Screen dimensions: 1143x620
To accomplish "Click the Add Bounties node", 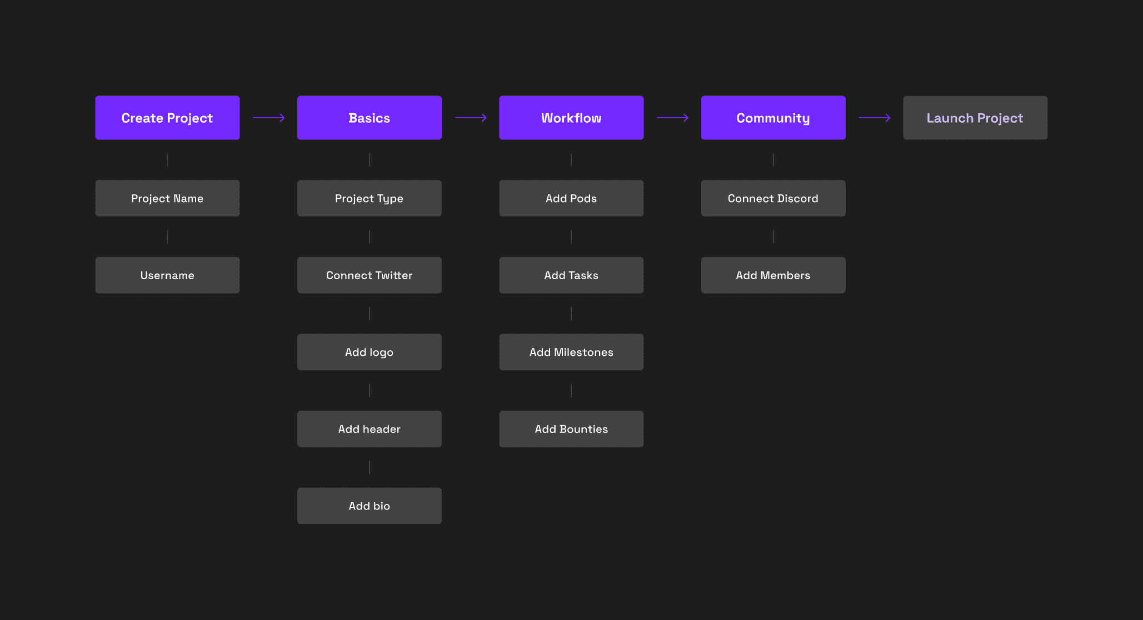I will pyautogui.click(x=571, y=429).
